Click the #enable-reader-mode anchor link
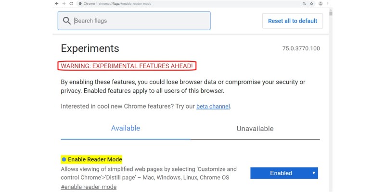Viewport: 385px width, 192px height. point(89,187)
